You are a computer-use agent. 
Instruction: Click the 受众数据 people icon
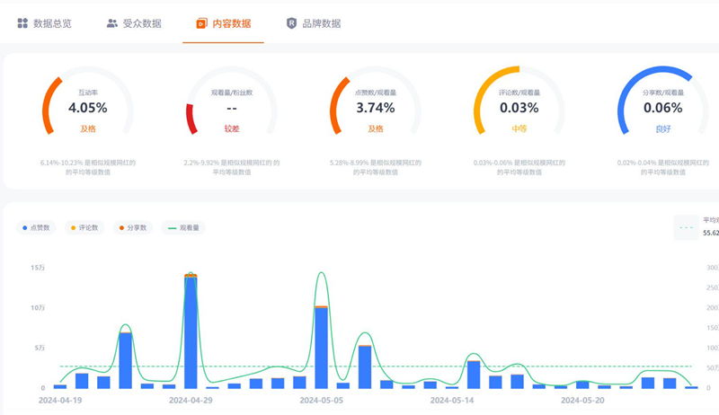click(x=112, y=23)
